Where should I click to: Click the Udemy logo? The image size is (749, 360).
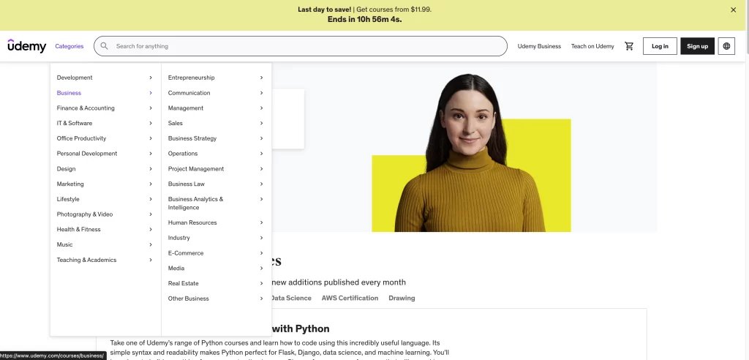(x=27, y=46)
